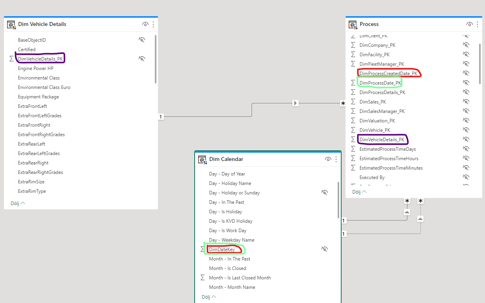485x303 pixels.
Task: Select Day - Weekday Name field
Action: coord(232,240)
